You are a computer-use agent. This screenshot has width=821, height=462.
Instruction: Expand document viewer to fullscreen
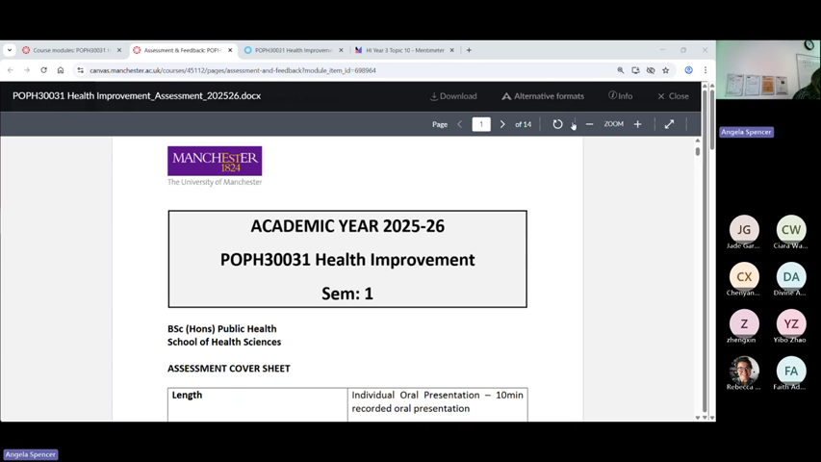[x=669, y=124]
